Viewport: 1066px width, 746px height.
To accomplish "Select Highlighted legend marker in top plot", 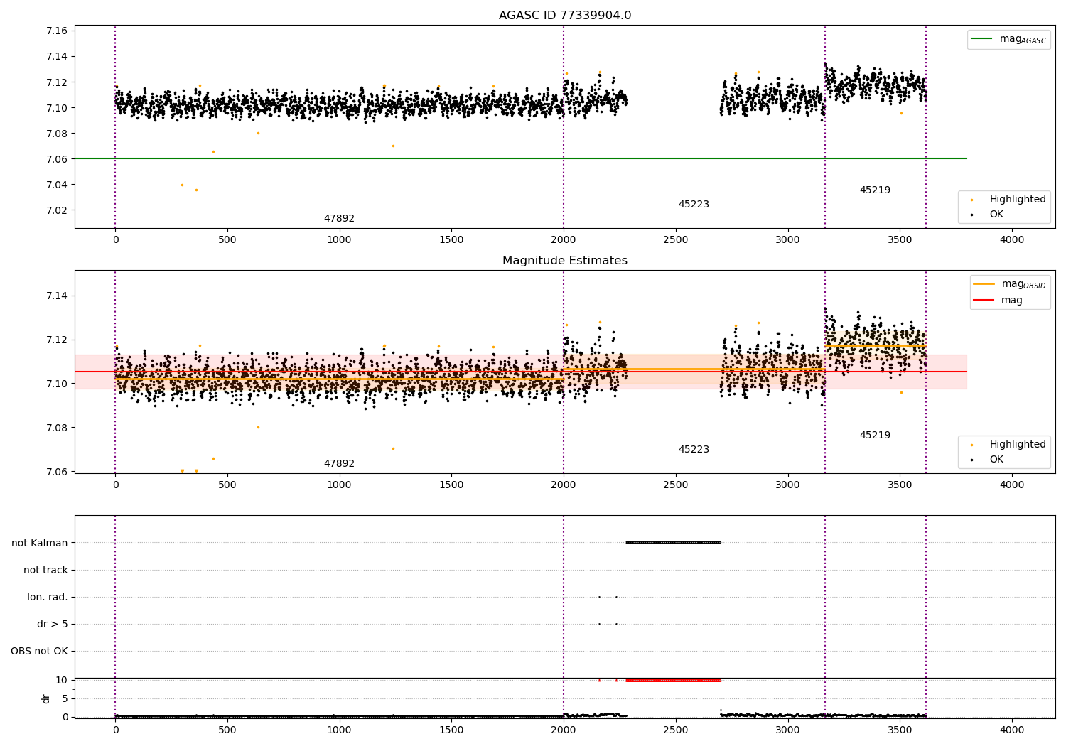I will [971, 200].
